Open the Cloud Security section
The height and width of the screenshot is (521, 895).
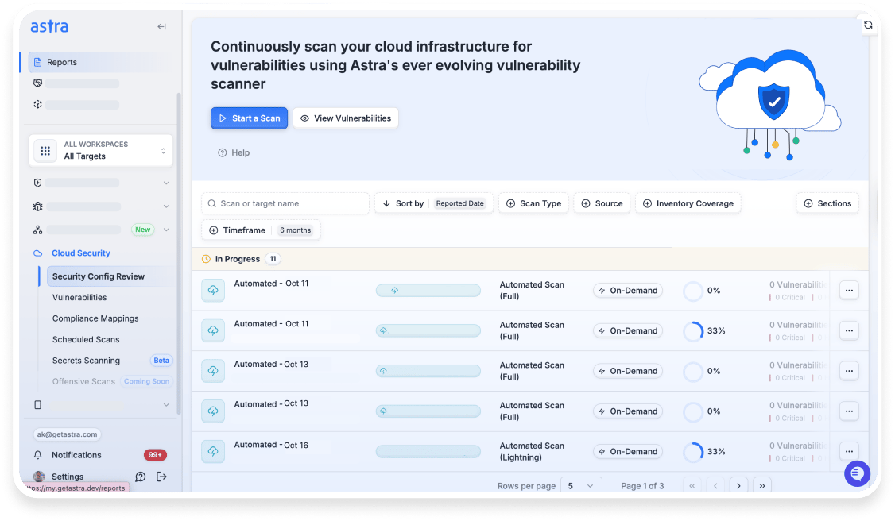pos(81,253)
